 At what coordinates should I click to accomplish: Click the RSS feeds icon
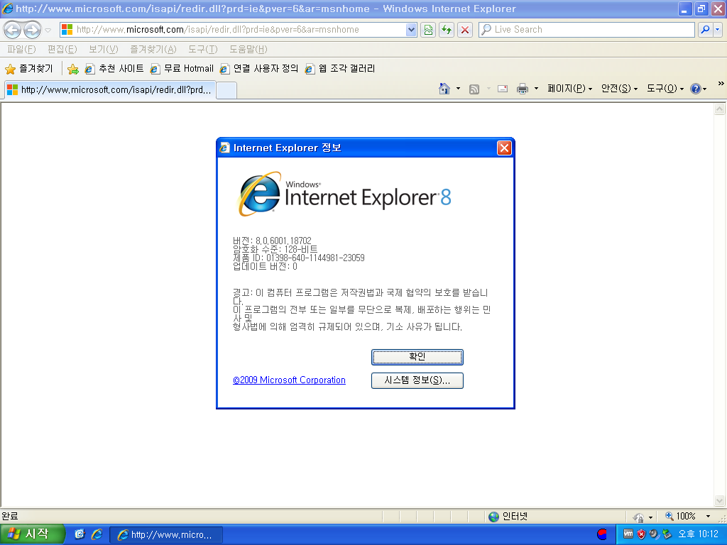pos(474,89)
